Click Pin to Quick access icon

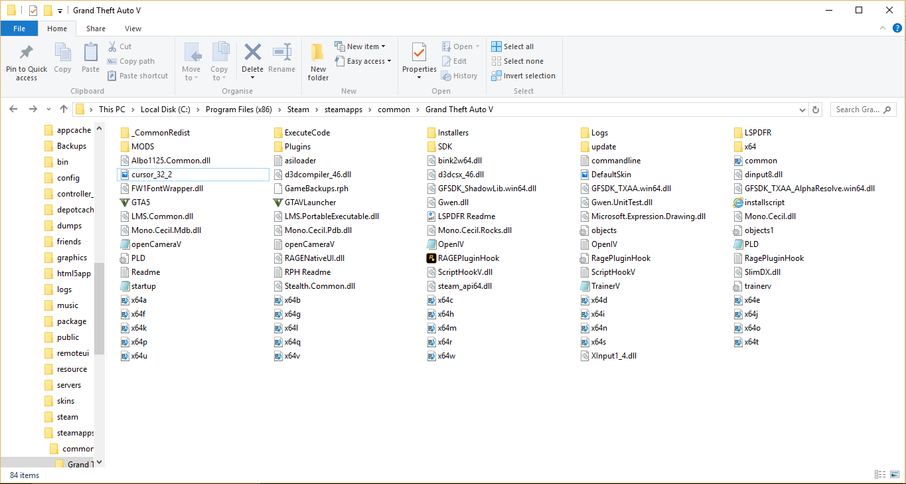tap(27, 53)
